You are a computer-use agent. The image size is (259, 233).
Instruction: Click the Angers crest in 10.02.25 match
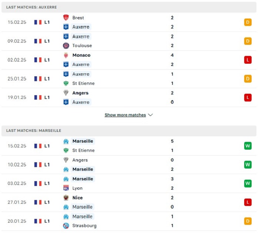66,160
